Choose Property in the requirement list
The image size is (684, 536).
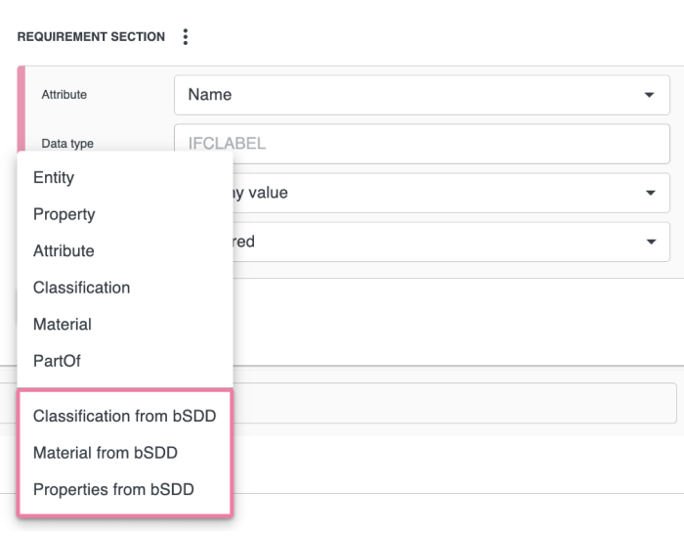click(x=64, y=214)
